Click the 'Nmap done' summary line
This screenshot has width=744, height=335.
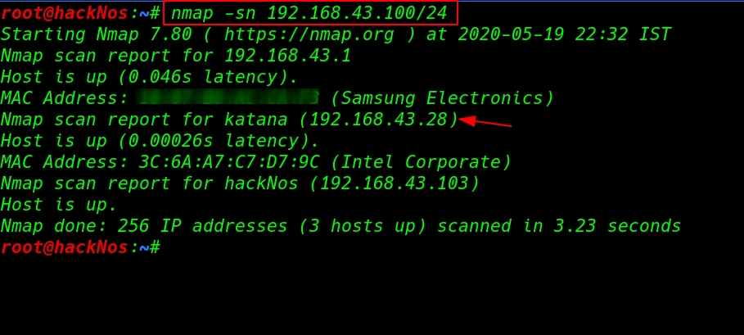[x=340, y=226]
